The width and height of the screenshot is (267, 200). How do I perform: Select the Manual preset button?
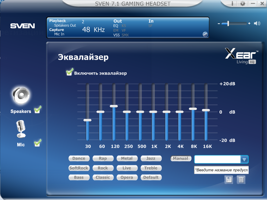pos(181,158)
